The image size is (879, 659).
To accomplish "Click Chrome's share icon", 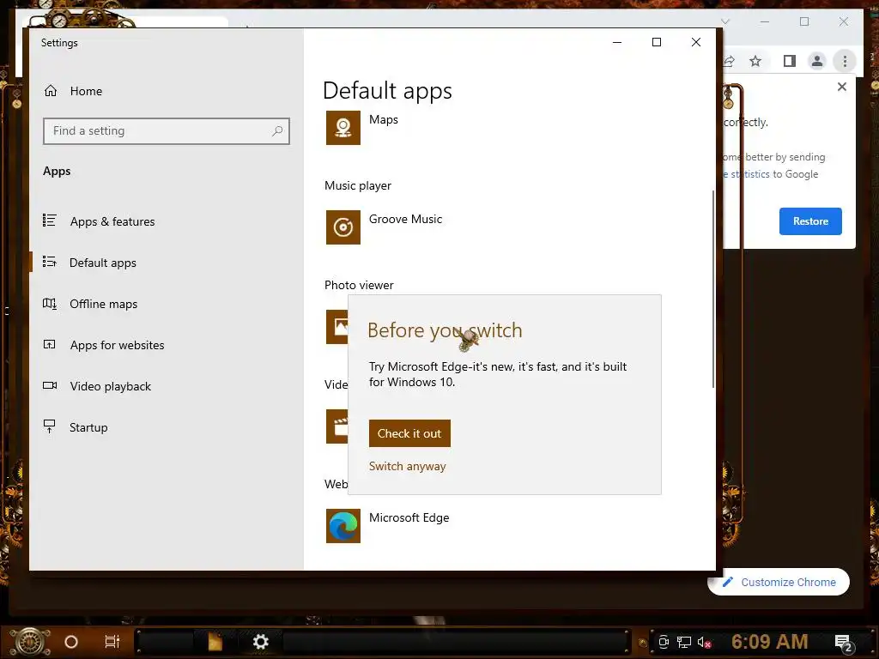I will [x=728, y=61].
